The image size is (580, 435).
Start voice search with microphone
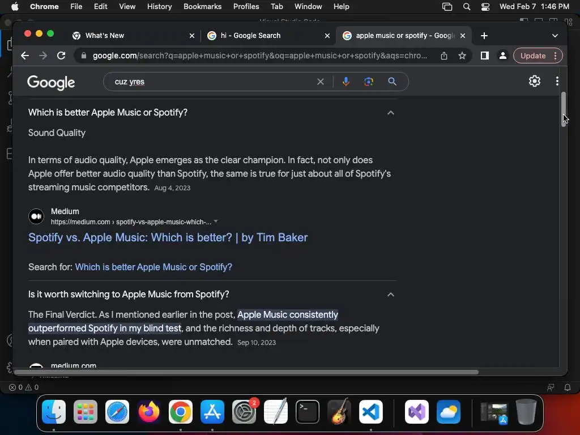click(x=346, y=82)
